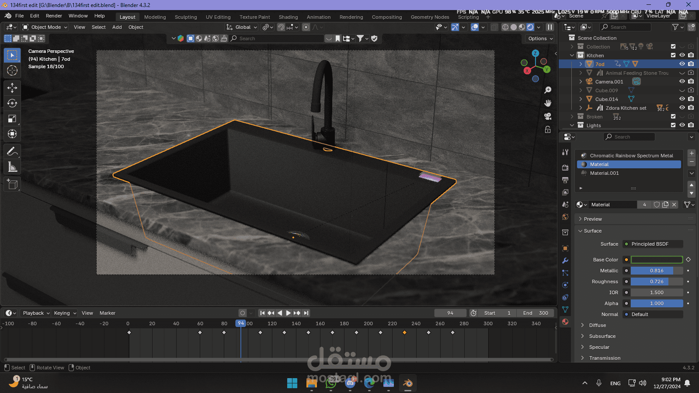Adjust the Roughness slider
699x393 pixels.
[x=657, y=282]
